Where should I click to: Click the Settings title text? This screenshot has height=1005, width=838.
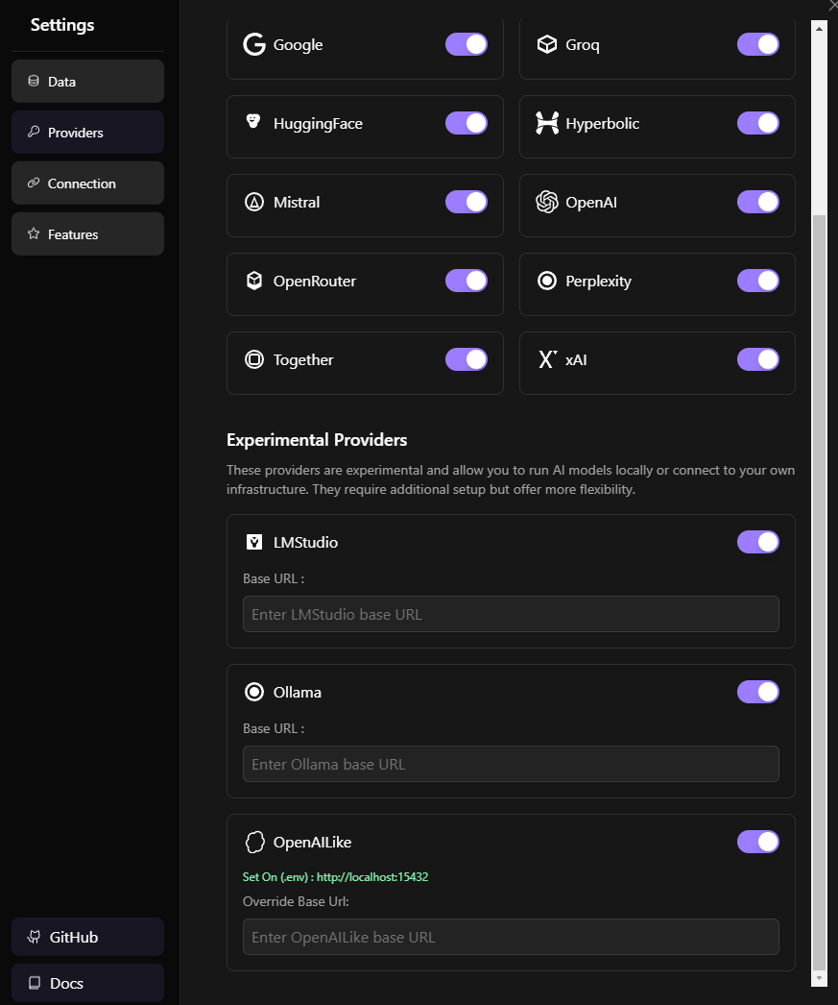point(62,25)
